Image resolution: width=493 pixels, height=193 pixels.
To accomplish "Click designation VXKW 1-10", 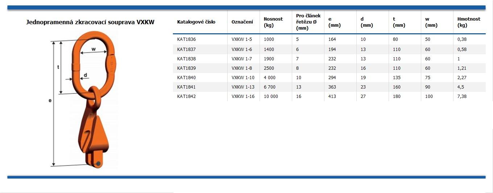I will point(243,77).
